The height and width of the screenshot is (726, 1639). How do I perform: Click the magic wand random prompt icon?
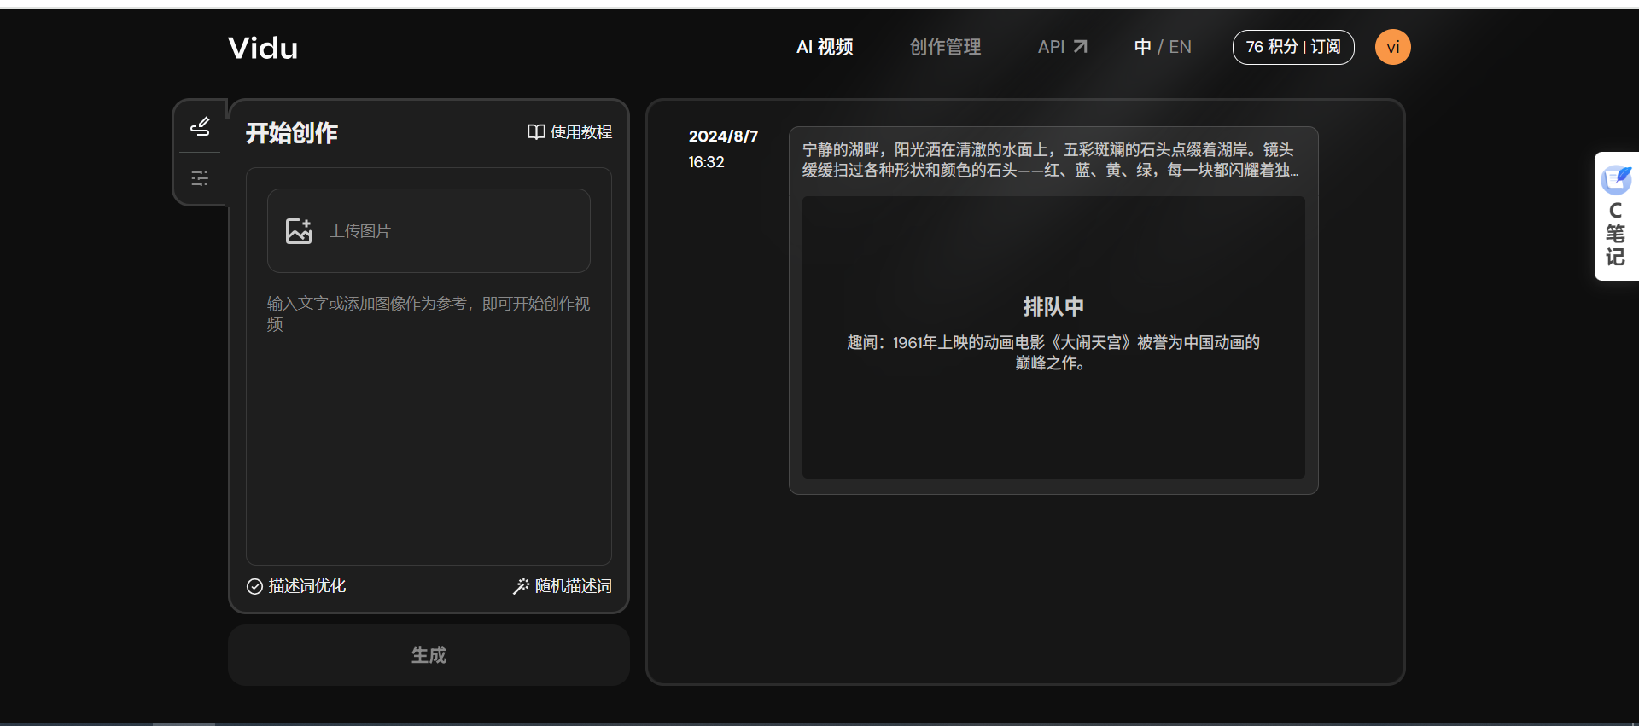coord(520,586)
